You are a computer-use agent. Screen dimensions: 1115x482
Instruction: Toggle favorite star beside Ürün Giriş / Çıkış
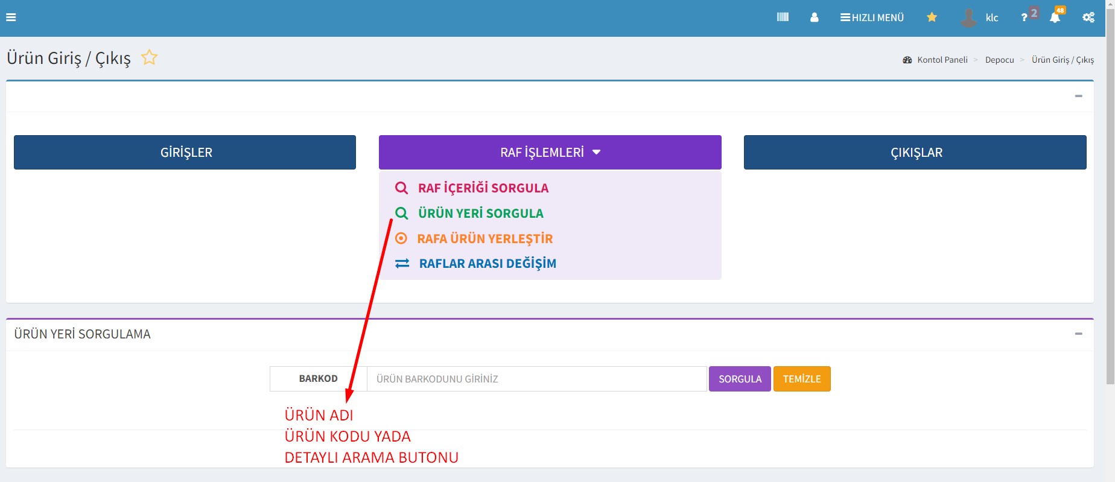(149, 57)
